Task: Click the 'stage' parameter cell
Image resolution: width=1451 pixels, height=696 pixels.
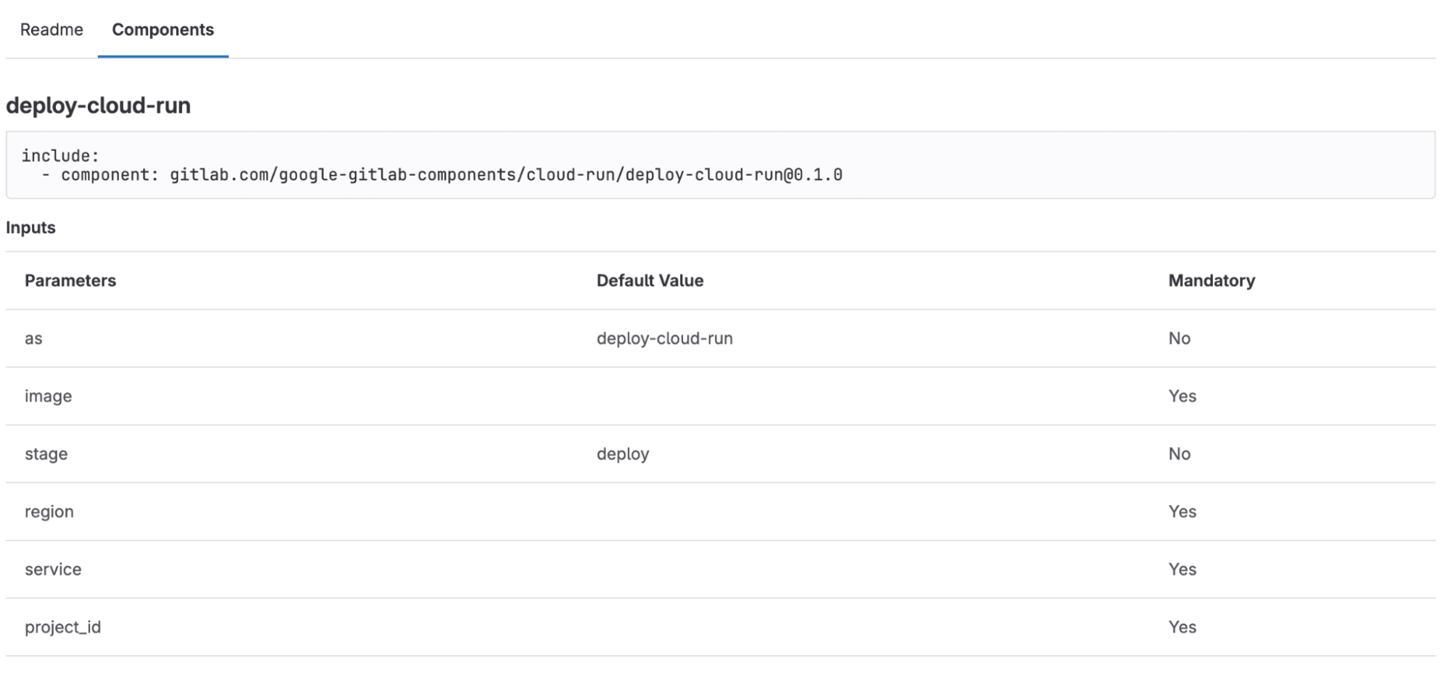Action: tap(46, 454)
